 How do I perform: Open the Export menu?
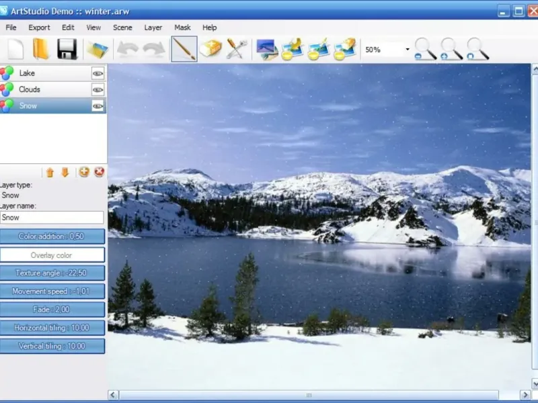pos(39,28)
